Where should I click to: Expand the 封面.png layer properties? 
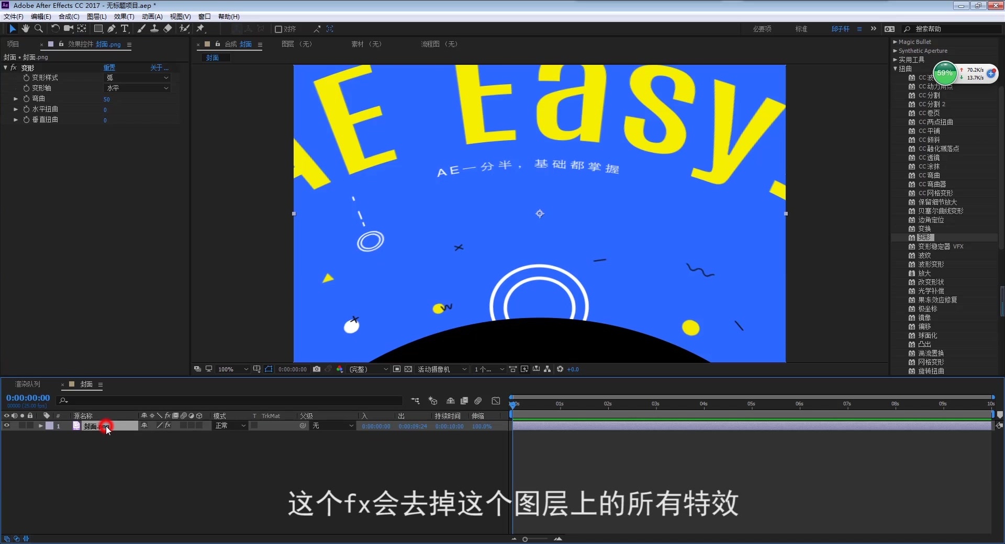click(40, 426)
